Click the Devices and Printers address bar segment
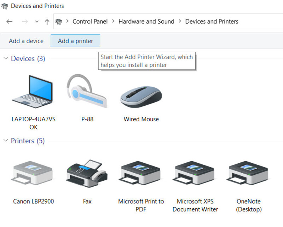The image size is (283, 227). tap(212, 22)
